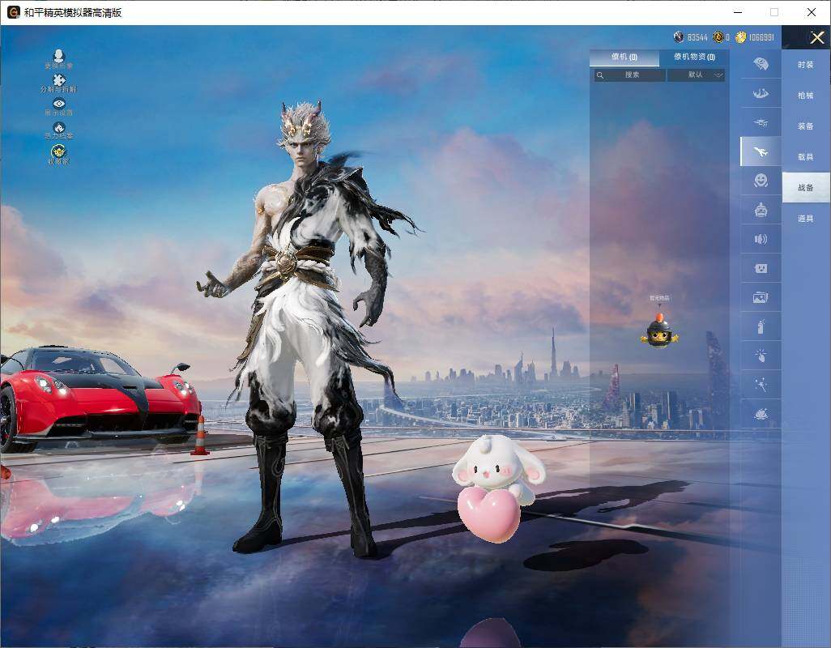Minimize the 和平精英模拟器 window

(738, 12)
